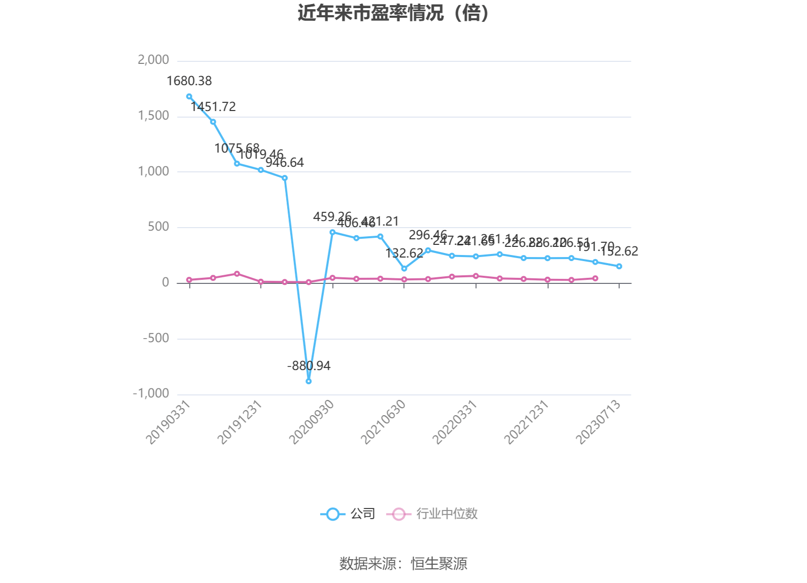Click the y-axis label -1,000
This screenshot has height=583, width=807.
point(151,393)
